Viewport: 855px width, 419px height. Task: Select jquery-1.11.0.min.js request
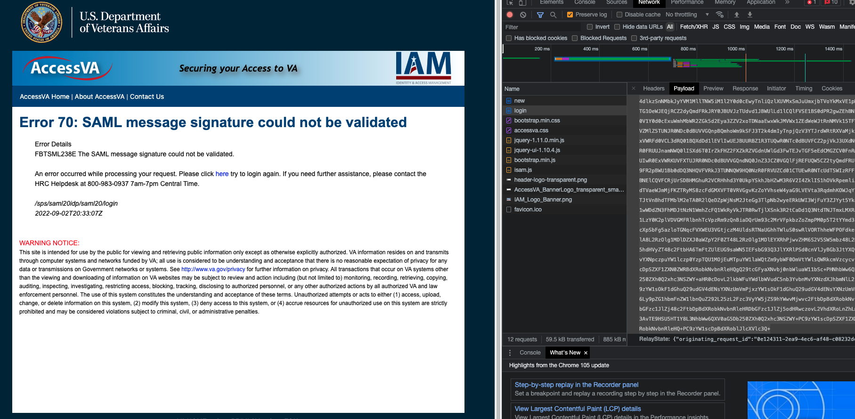[x=564, y=140]
